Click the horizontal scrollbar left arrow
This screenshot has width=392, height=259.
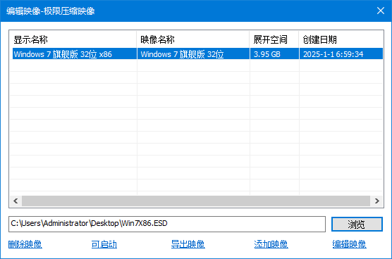[16, 201]
